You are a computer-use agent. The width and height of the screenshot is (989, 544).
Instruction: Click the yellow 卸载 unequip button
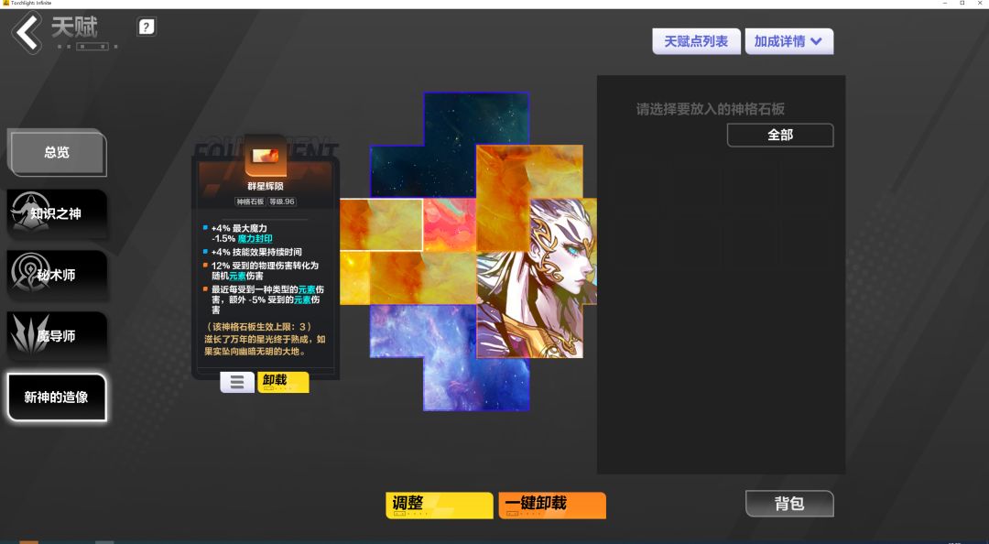(283, 382)
